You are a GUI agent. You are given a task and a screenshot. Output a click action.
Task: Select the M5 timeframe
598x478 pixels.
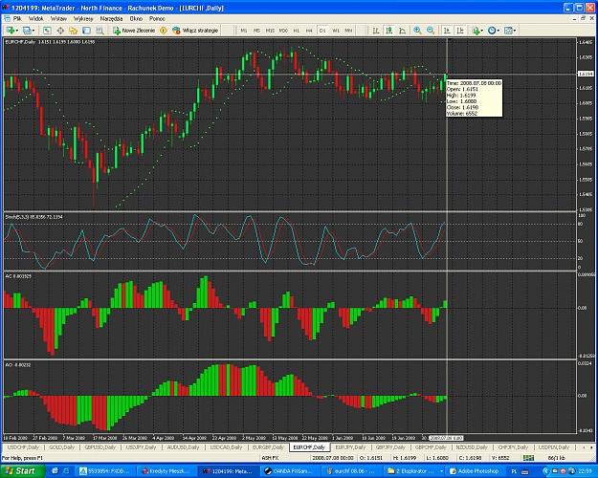click(256, 31)
